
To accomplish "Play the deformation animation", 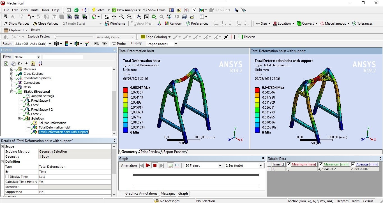I will click(148, 165).
